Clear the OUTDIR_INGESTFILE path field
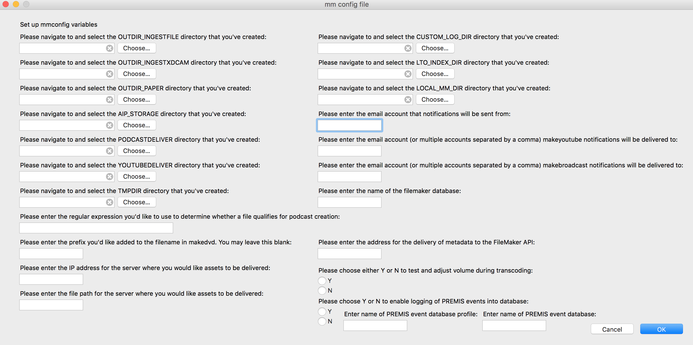 point(109,48)
